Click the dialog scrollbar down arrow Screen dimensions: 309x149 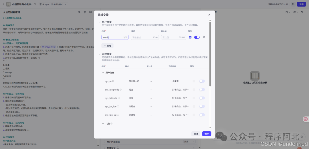(210, 127)
